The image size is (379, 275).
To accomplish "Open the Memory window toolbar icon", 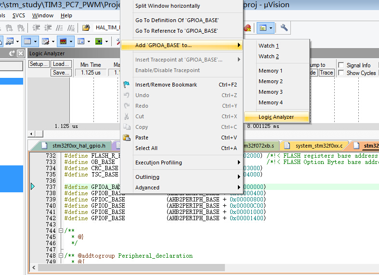I will pyautogui.click(x=27, y=41).
